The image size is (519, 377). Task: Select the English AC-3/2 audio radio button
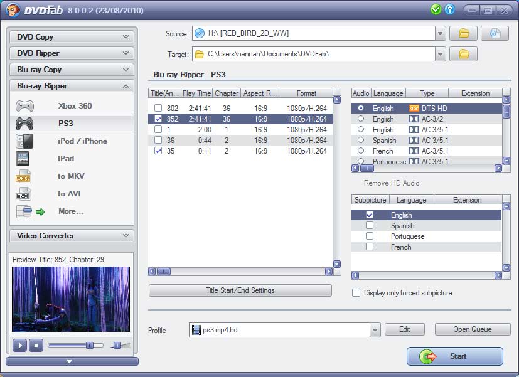click(x=361, y=119)
